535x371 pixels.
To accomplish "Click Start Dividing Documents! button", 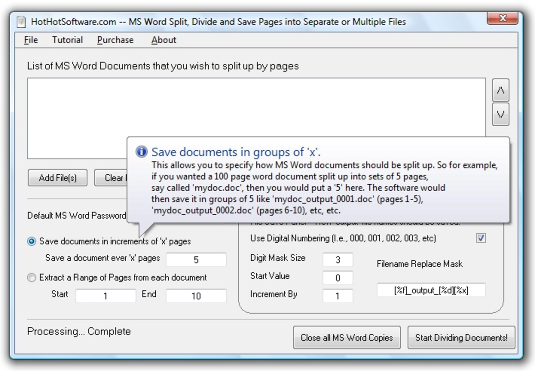I will pyautogui.click(x=461, y=338).
